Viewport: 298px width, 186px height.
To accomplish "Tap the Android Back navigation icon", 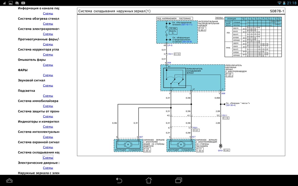I will [119, 180].
